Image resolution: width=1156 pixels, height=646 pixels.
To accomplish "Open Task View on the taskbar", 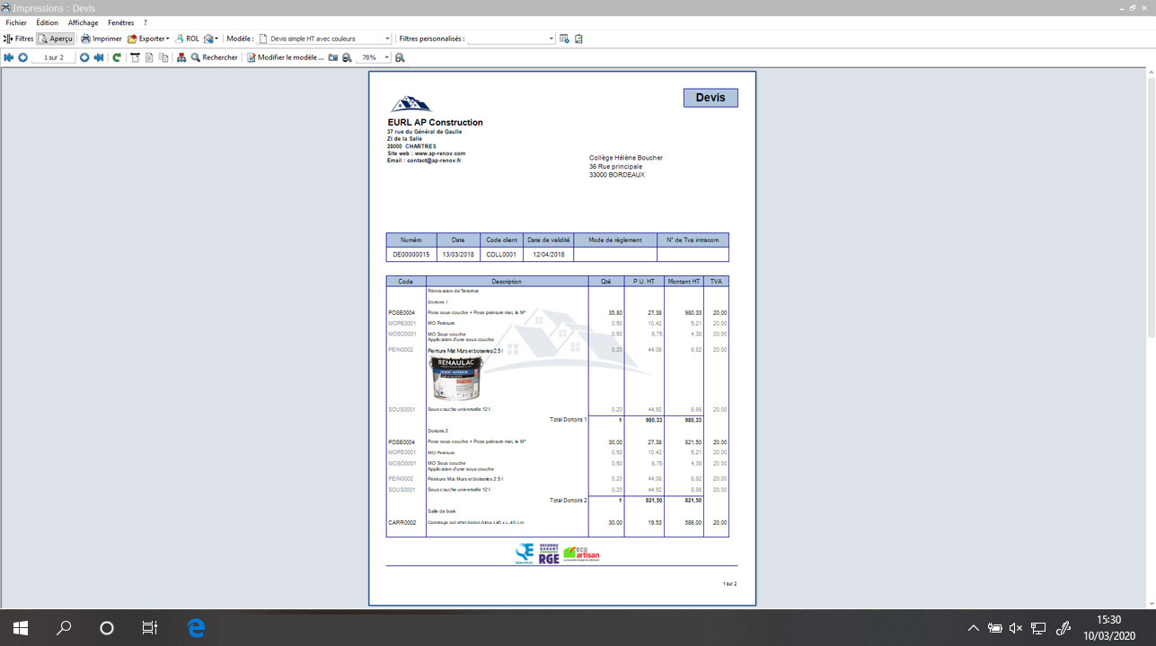I will click(150, 628).
